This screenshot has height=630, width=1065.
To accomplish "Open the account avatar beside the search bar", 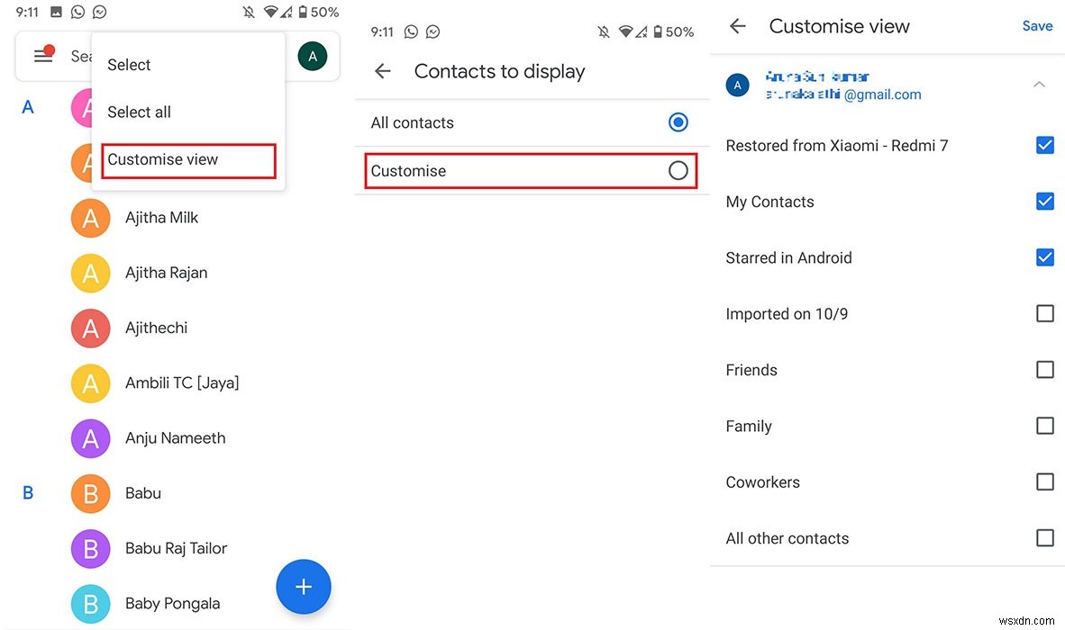I will pyautogui.click(x=312, y=55).
